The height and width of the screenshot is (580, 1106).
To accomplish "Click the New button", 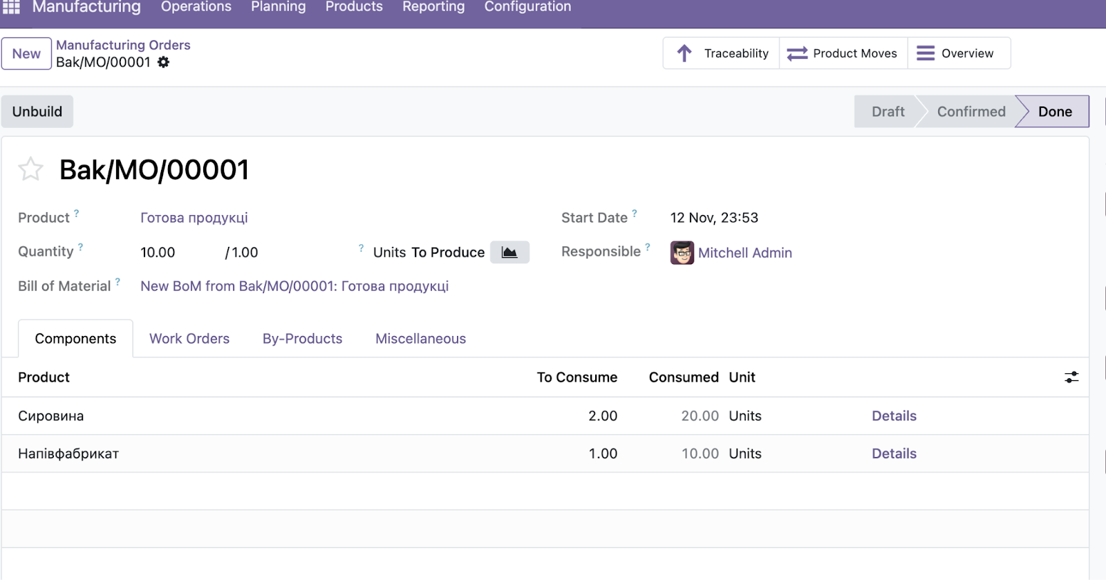I will coord(26,54).
